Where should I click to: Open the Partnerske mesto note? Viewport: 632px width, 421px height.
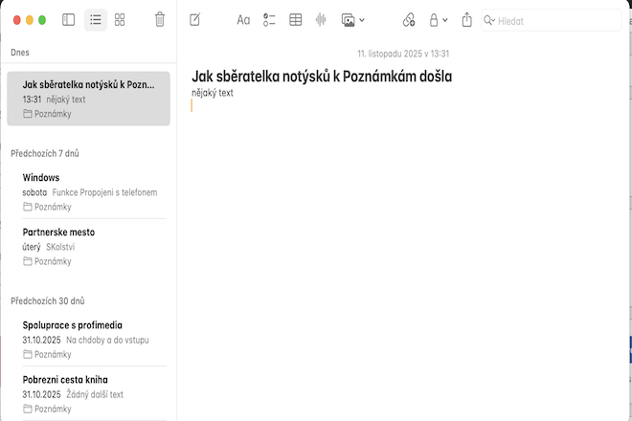click(x=89, y=246)
